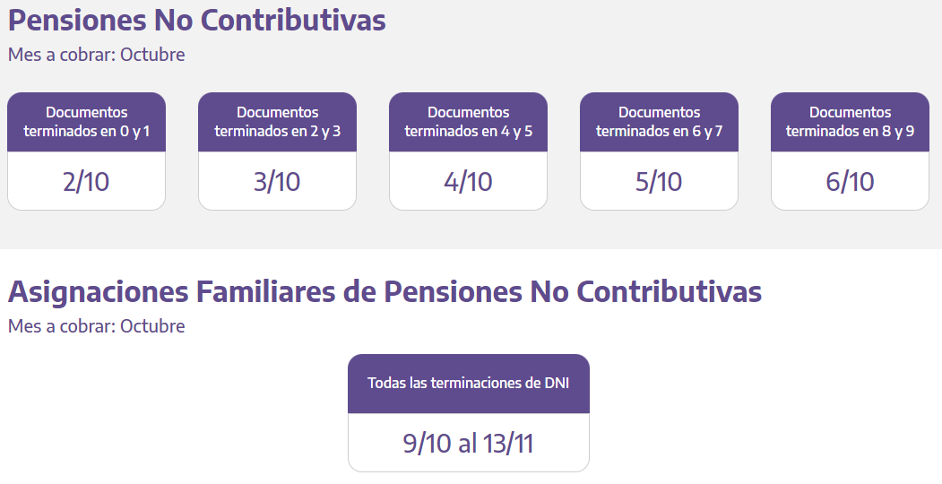Select the "Documentos terminados en 0 y 1" header
The image size is (942, 484).
point(86,122)
